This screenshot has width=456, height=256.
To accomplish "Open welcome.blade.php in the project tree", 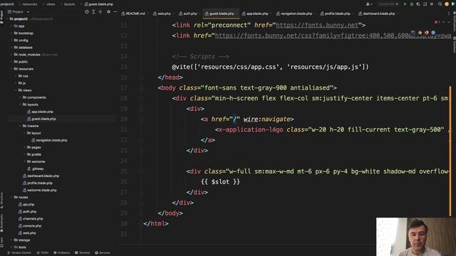I will (41, 190).
